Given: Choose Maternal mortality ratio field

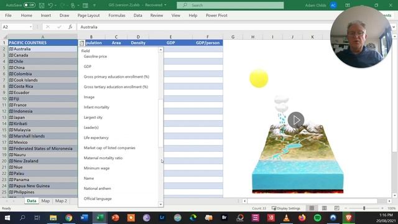Looking at the screenshot, I should (103, 158).
